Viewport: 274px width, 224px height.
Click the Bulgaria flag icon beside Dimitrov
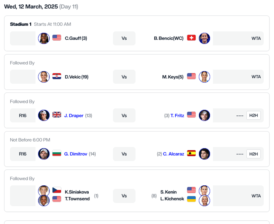click(x=57, y=153)
